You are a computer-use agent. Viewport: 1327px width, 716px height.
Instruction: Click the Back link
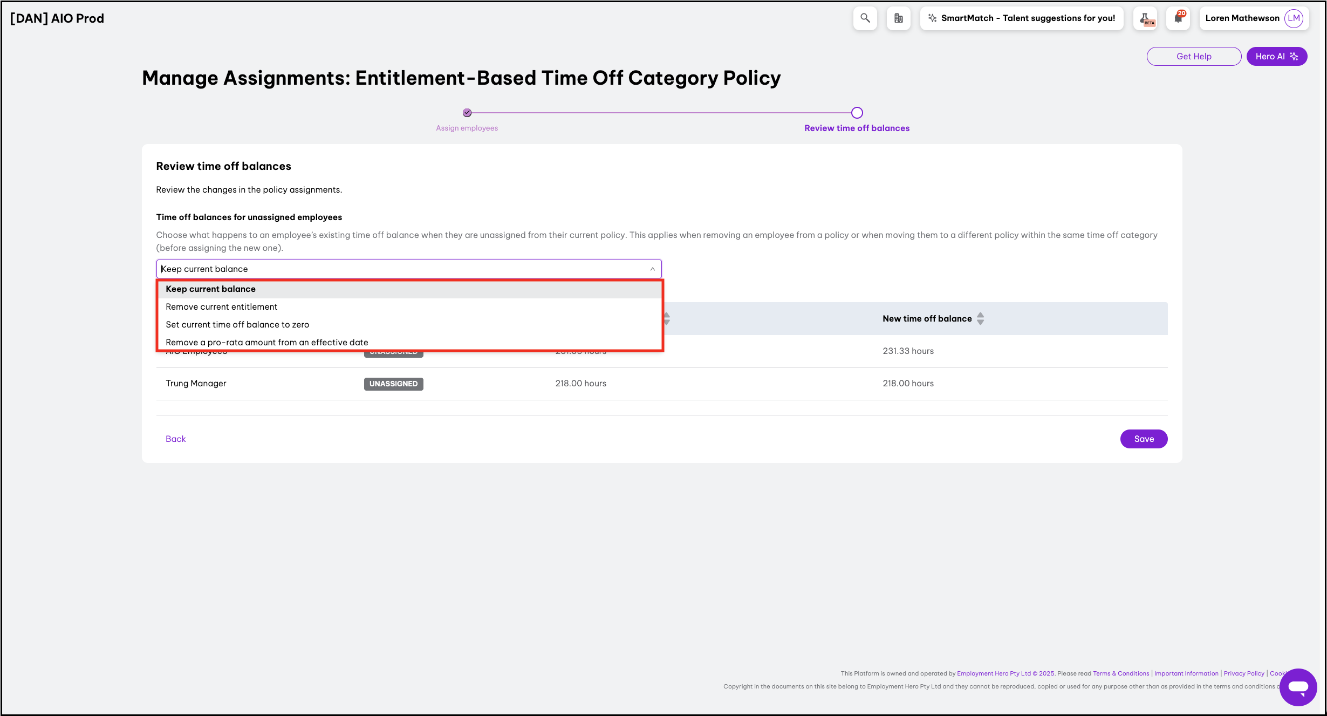tap(175, 439)
